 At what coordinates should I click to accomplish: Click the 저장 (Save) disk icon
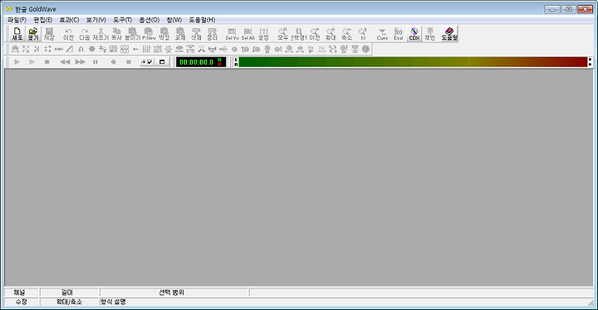point(49,34)
